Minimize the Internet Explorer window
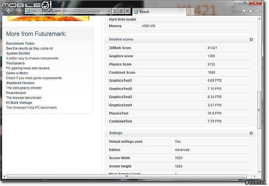 (237, 3)
